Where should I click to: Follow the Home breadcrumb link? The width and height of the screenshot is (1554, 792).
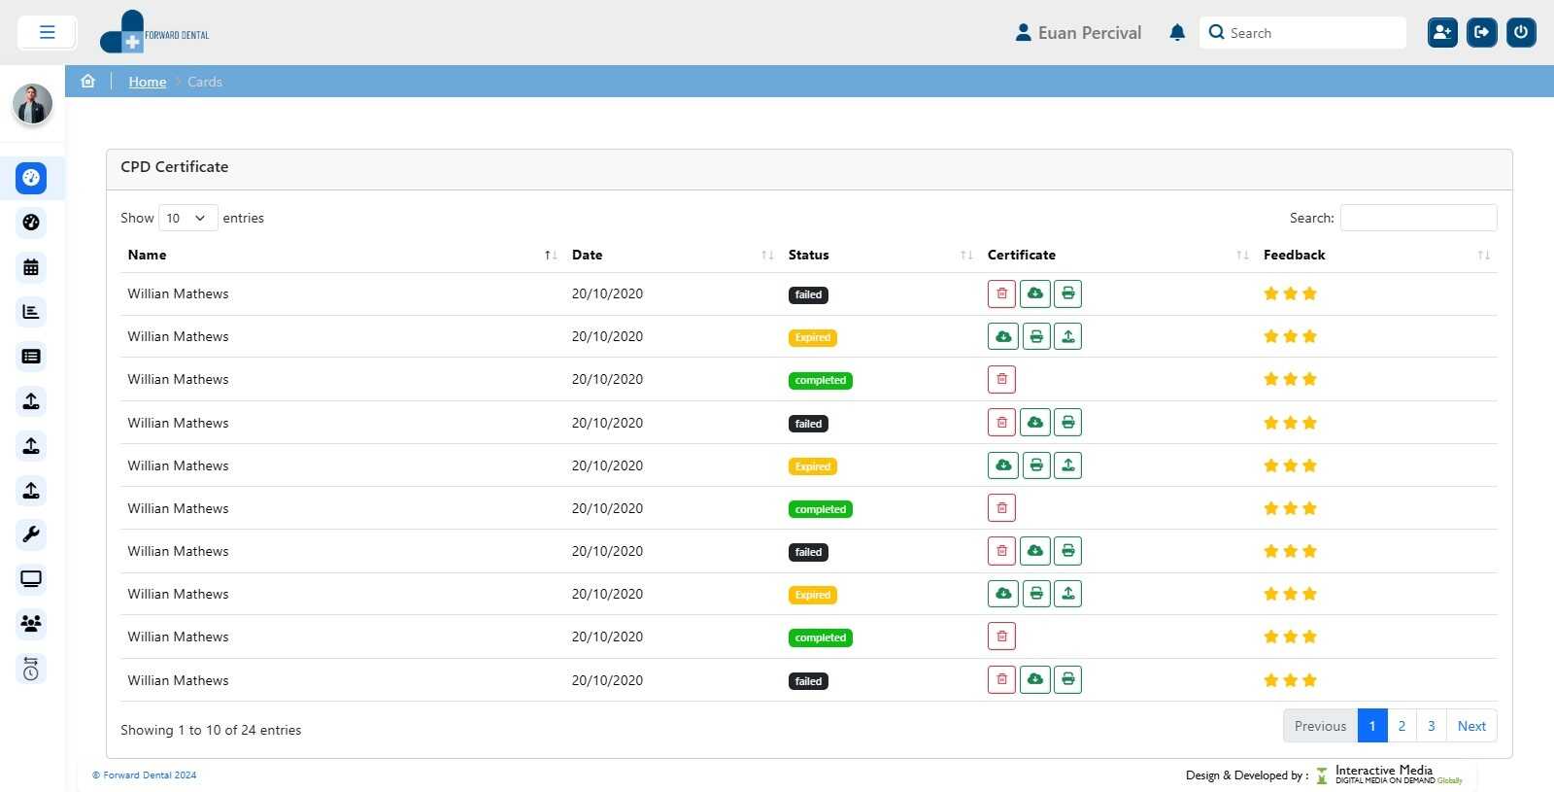coord(148,83)
